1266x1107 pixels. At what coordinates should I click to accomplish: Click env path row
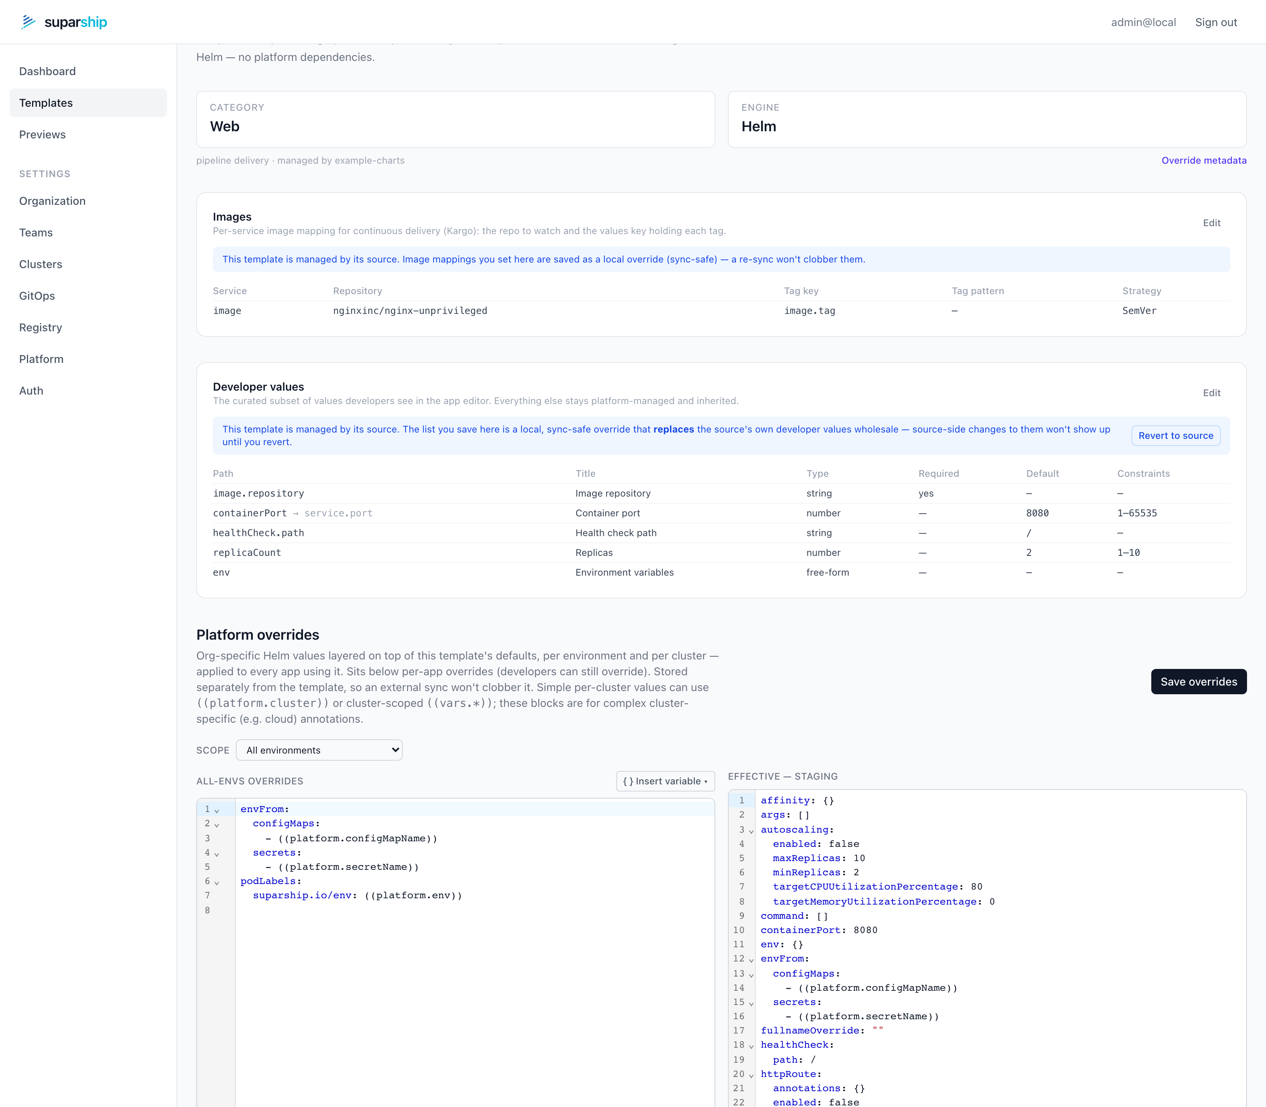coord(721,572)
